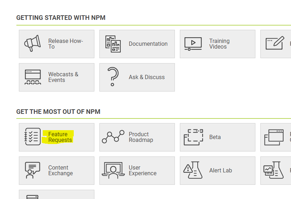Open the Documentation pages icon
291x199 pixels.
tap(113, 44)
